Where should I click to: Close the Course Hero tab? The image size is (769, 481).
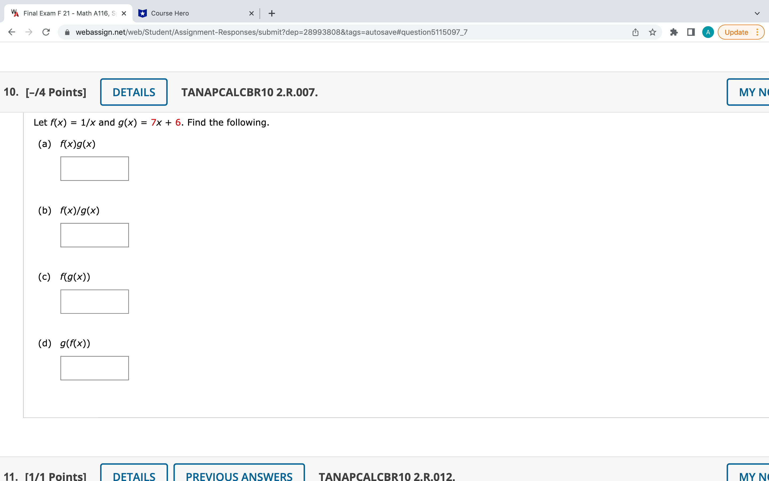pyautogui.click(x=251, y=13)
